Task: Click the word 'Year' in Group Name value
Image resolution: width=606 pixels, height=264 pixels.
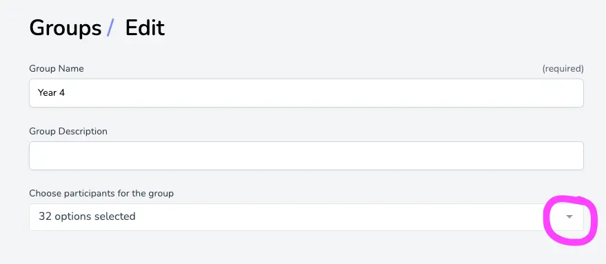Action: click(47, 93)
